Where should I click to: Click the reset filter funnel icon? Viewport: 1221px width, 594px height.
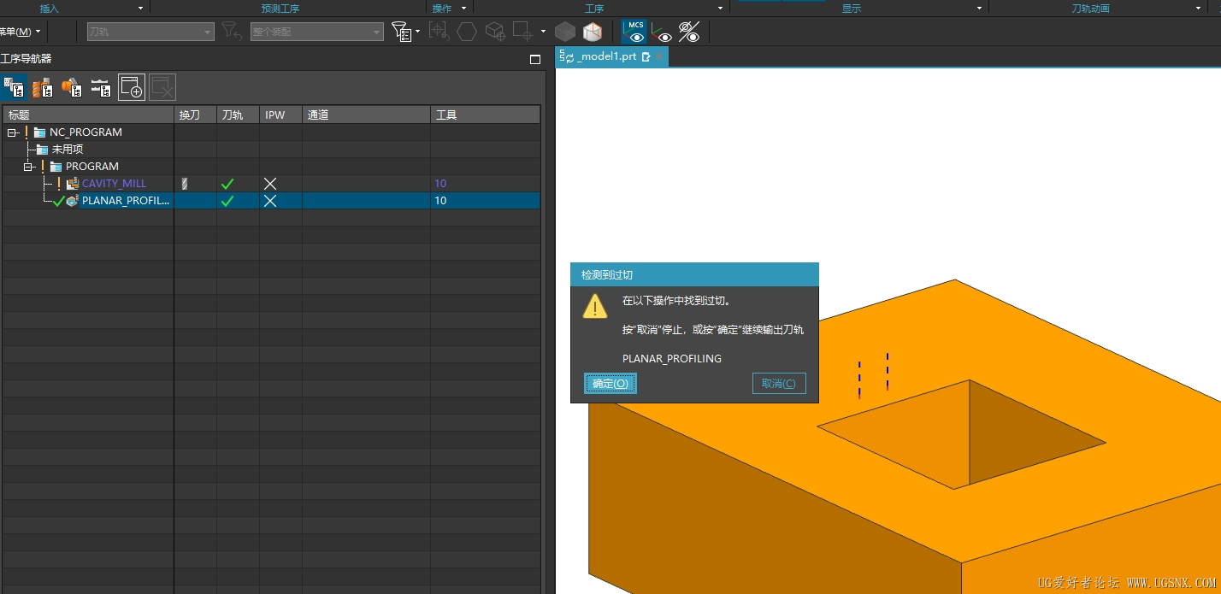pyautogui.click(x=232, y=32)
